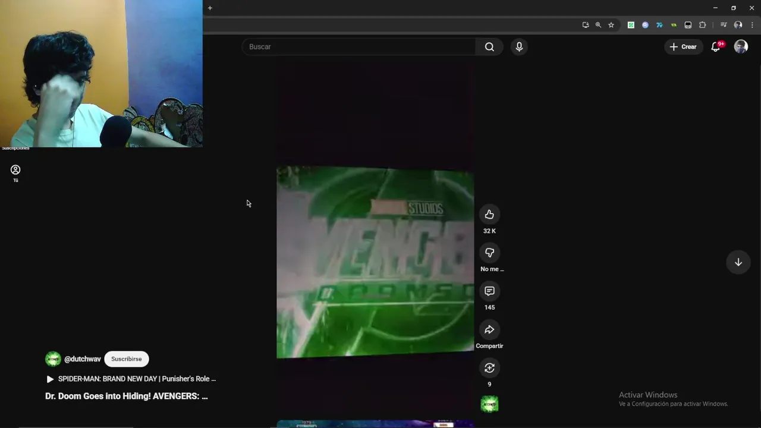Open the Chrome three-dot menu
The width and height of the screenshot is (761, 428).
[753, 25]
